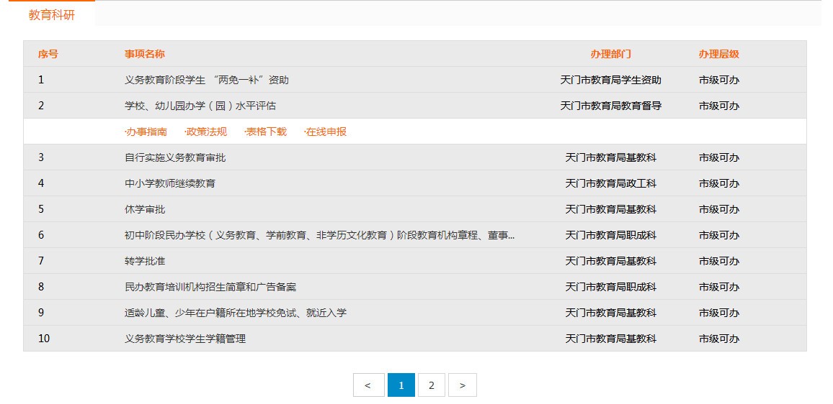
Task: Click 市级可办 in 休学审批 row
Action: coord(718,210)
